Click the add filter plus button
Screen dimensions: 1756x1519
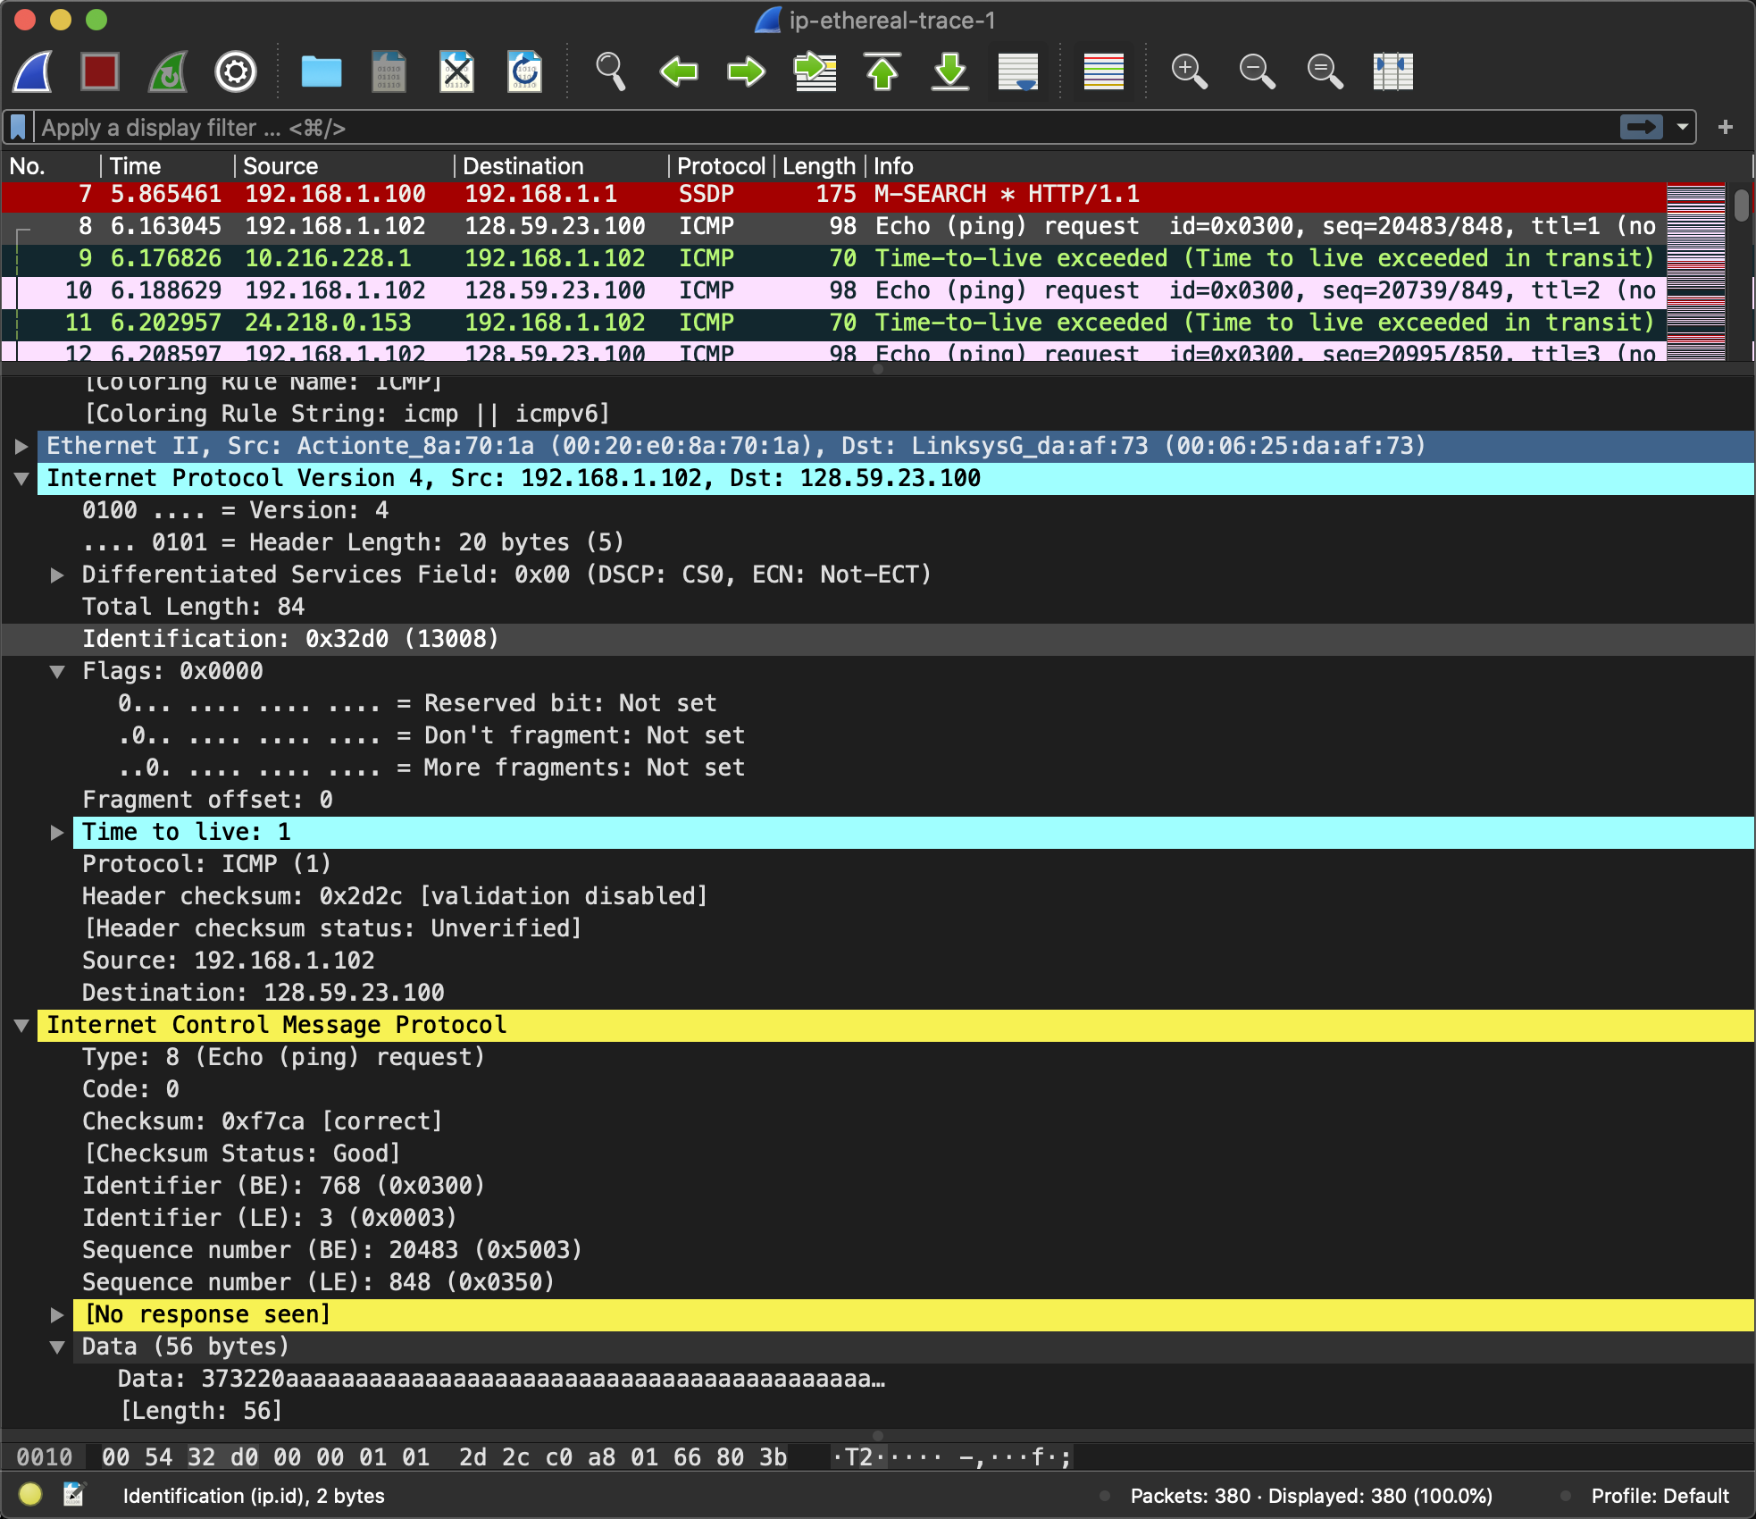coord(1726,127)
